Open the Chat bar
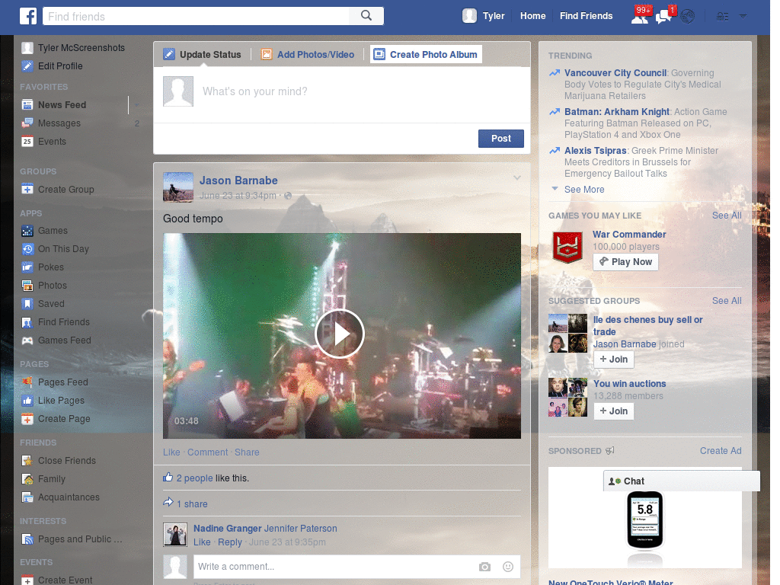Image resolution: width=780 pixels, height=585 pixels. tap(682, 481)
